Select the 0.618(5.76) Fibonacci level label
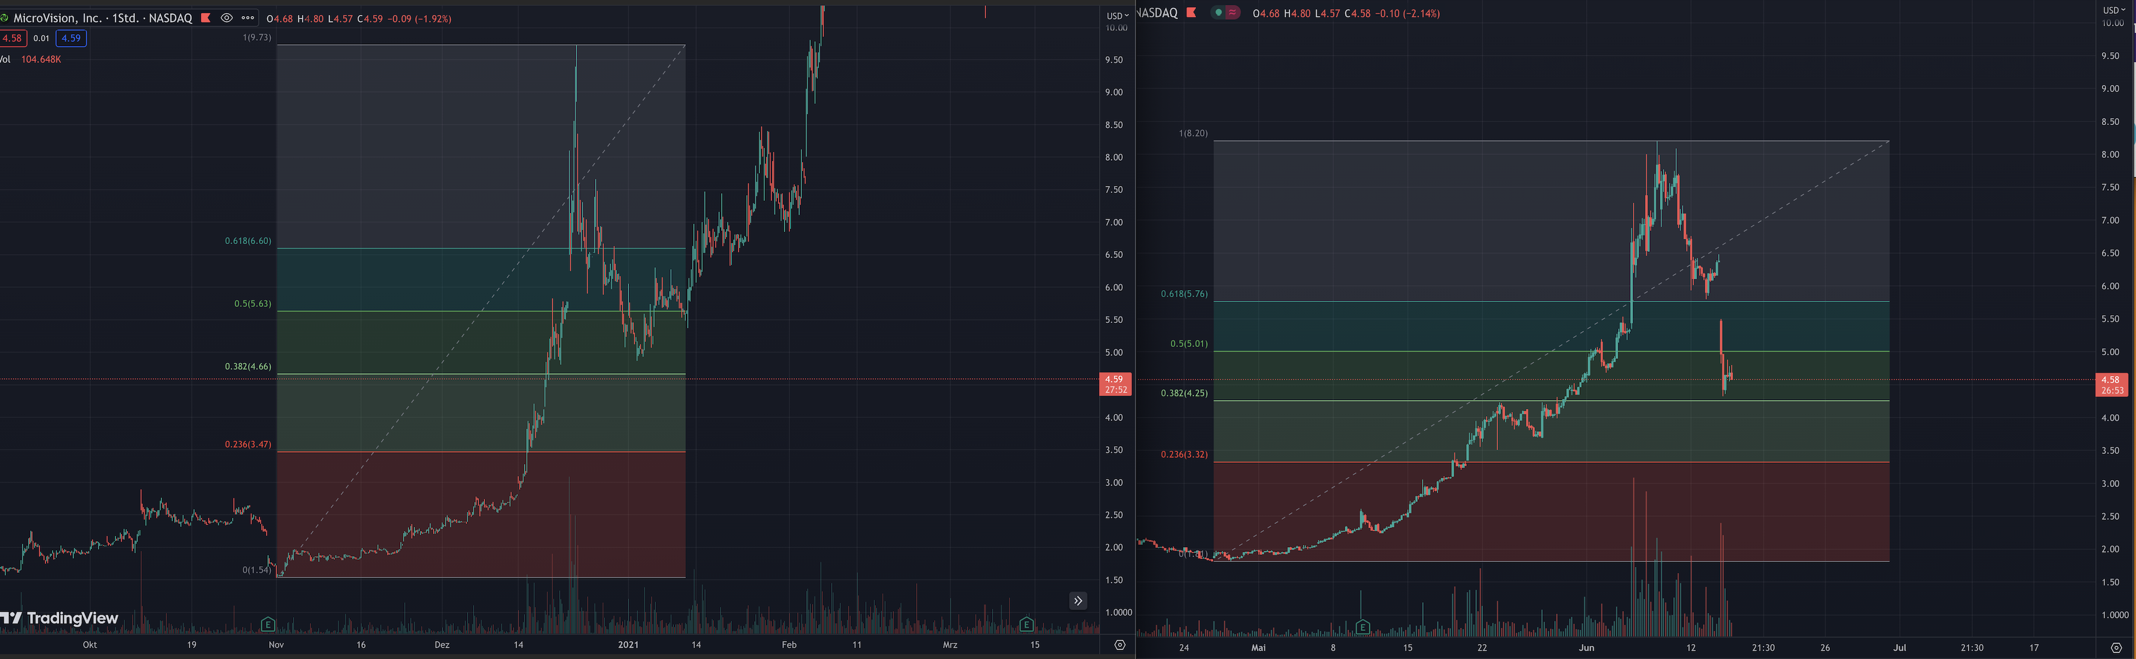This screenshot has height=659, width=2136. pyautogui.click(x=1184, y=294)
